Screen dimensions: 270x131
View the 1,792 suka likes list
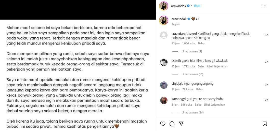(x=189, y=66)
